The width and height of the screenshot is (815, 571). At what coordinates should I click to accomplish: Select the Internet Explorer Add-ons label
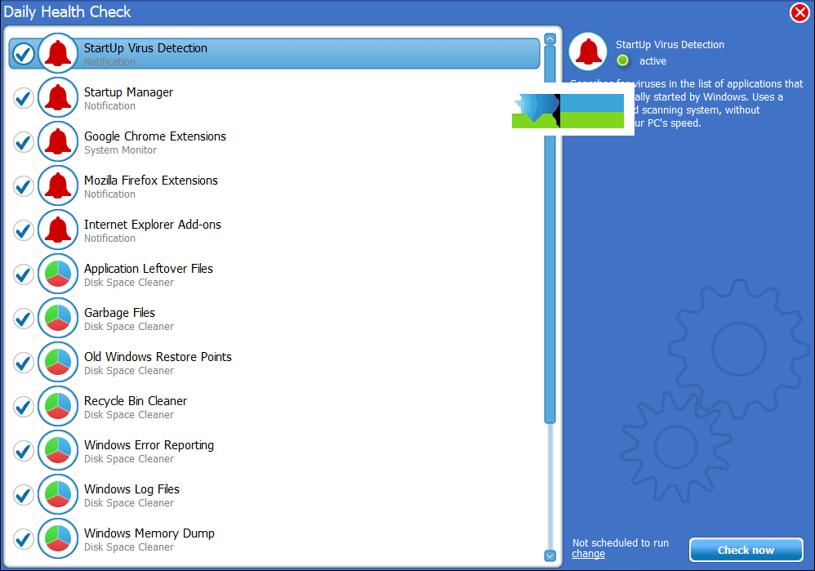click(152, 225)
